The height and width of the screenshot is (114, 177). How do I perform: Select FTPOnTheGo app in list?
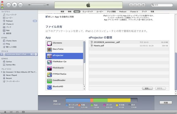point(64,75)
